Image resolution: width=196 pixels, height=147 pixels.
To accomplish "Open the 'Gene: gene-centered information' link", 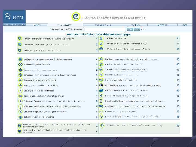I will [39, 91].
